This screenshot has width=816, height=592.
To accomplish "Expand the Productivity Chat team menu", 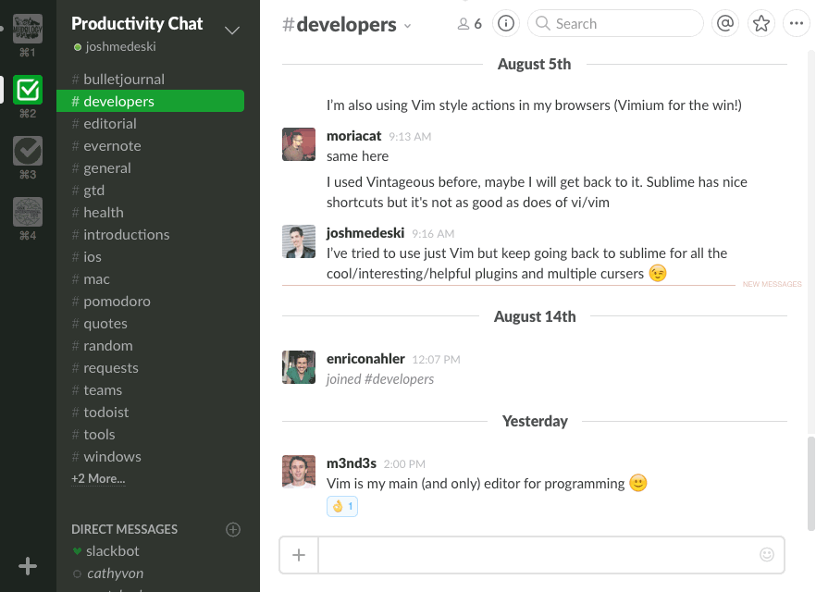I will 232,30.
